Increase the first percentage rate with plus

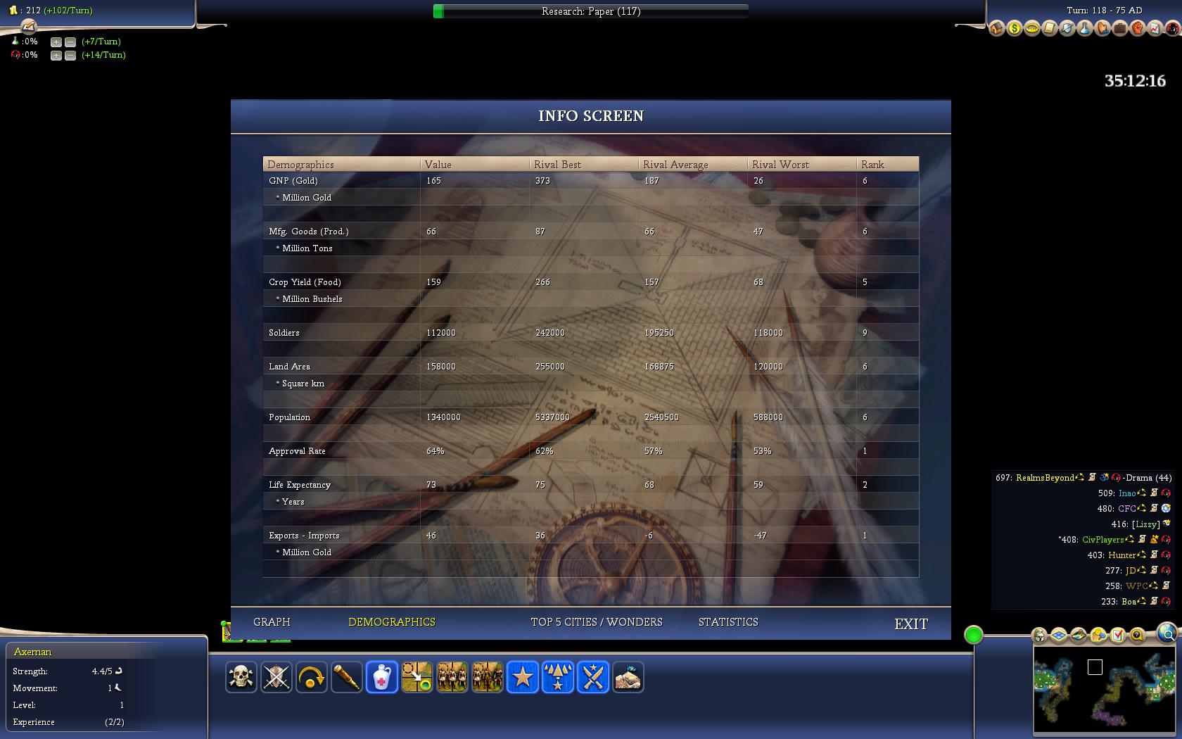click(x=56, y=42)
